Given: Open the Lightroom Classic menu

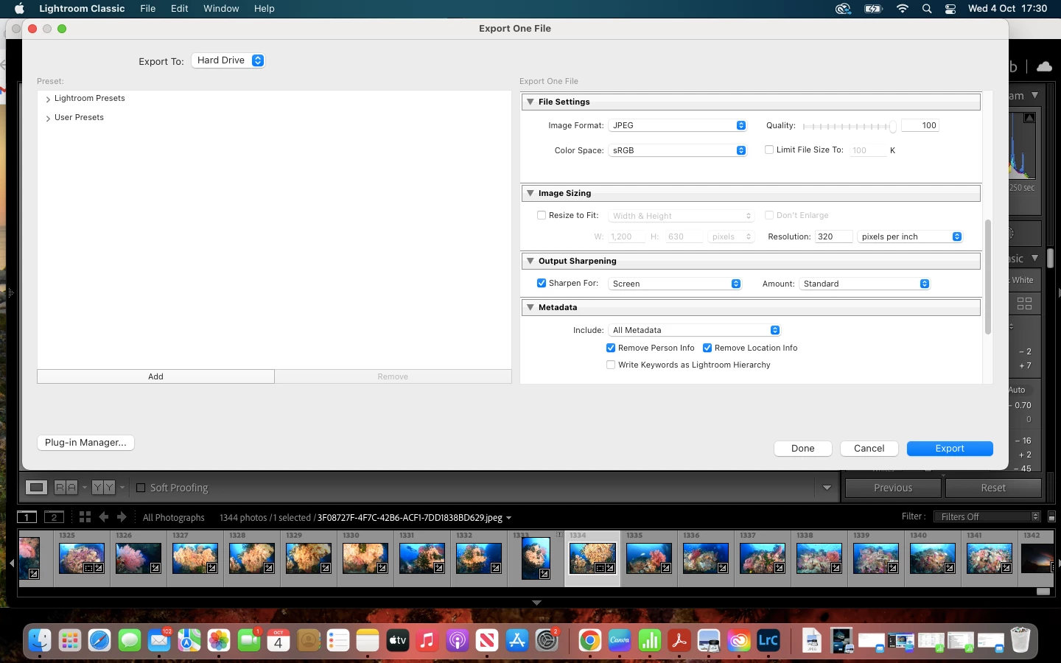Looking at the screenshot, I should point(82,9).
